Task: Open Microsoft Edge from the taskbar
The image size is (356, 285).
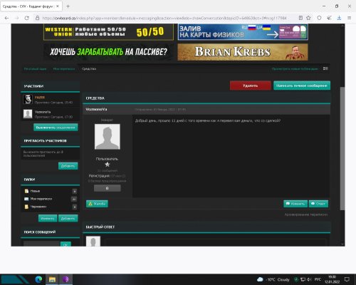Action: tap(38, 279)
